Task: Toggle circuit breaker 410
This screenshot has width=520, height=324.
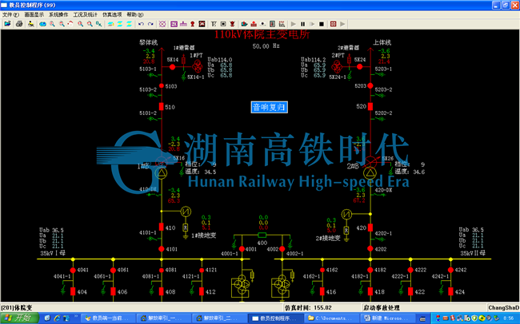Action: point(161,227)
